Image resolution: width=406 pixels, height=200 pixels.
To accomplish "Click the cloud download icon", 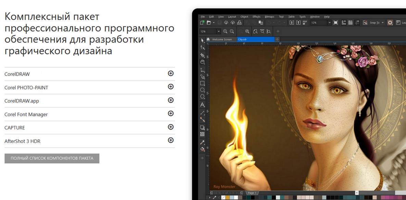I will point(226,23).
